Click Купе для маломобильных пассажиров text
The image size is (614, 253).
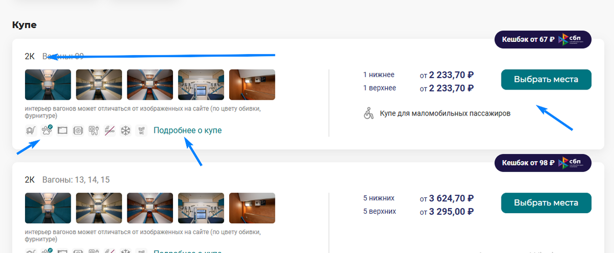[445, 113]
